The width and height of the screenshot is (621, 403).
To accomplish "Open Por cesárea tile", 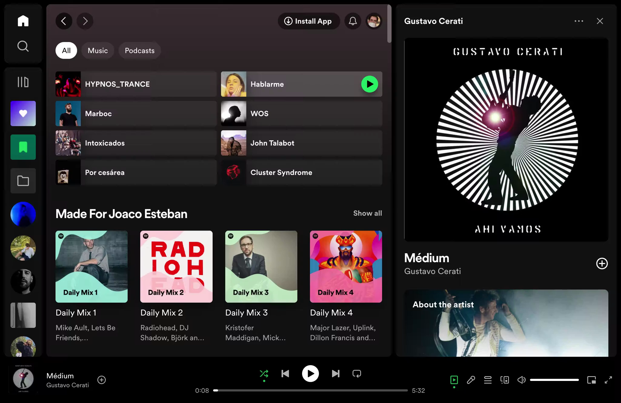I will (136, 172).
